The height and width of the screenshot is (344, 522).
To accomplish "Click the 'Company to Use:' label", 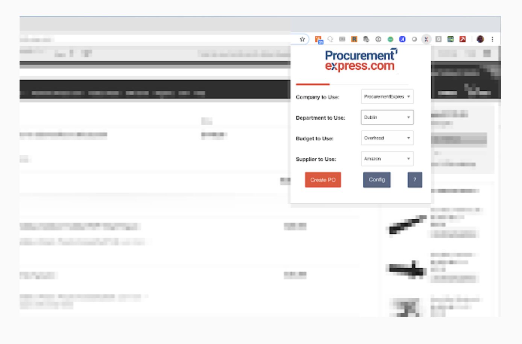I will (x=317, y=97).
